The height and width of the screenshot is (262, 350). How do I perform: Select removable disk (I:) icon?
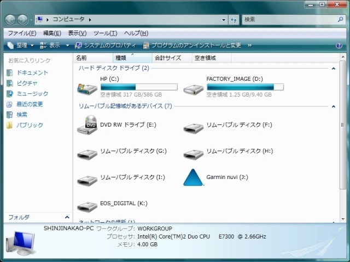point(87,181)
